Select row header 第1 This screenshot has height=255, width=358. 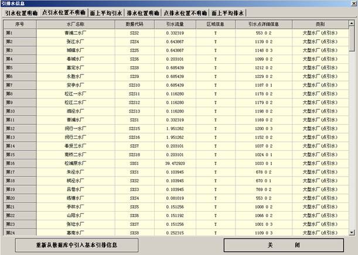[x=19, y=32]
